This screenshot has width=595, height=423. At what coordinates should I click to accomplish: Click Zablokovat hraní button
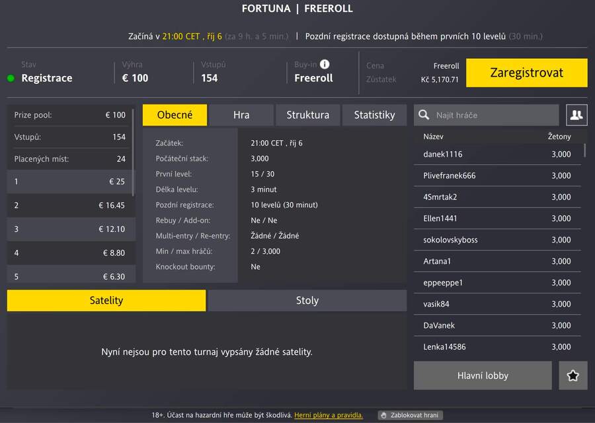tap(410, 416)
